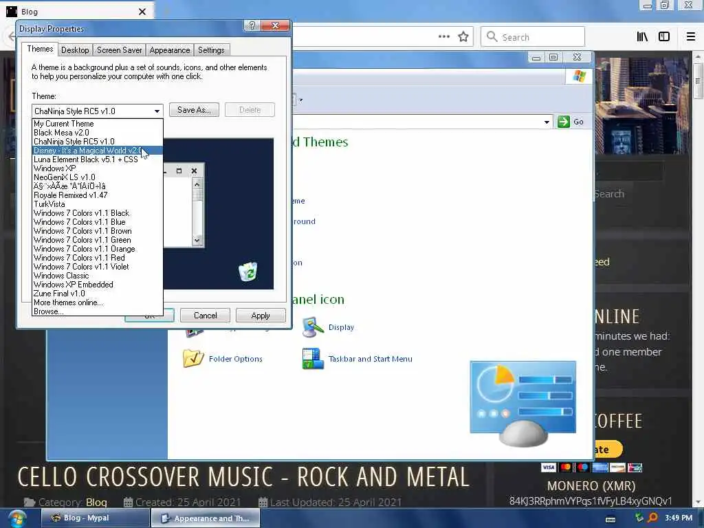
Task: Select Windows Classic theme
Action: [98, 276]
